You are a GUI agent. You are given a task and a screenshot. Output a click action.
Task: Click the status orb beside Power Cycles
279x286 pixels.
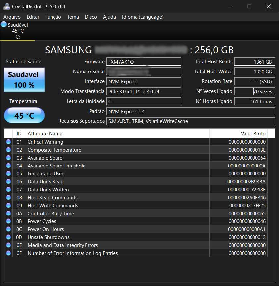(8, 221)
